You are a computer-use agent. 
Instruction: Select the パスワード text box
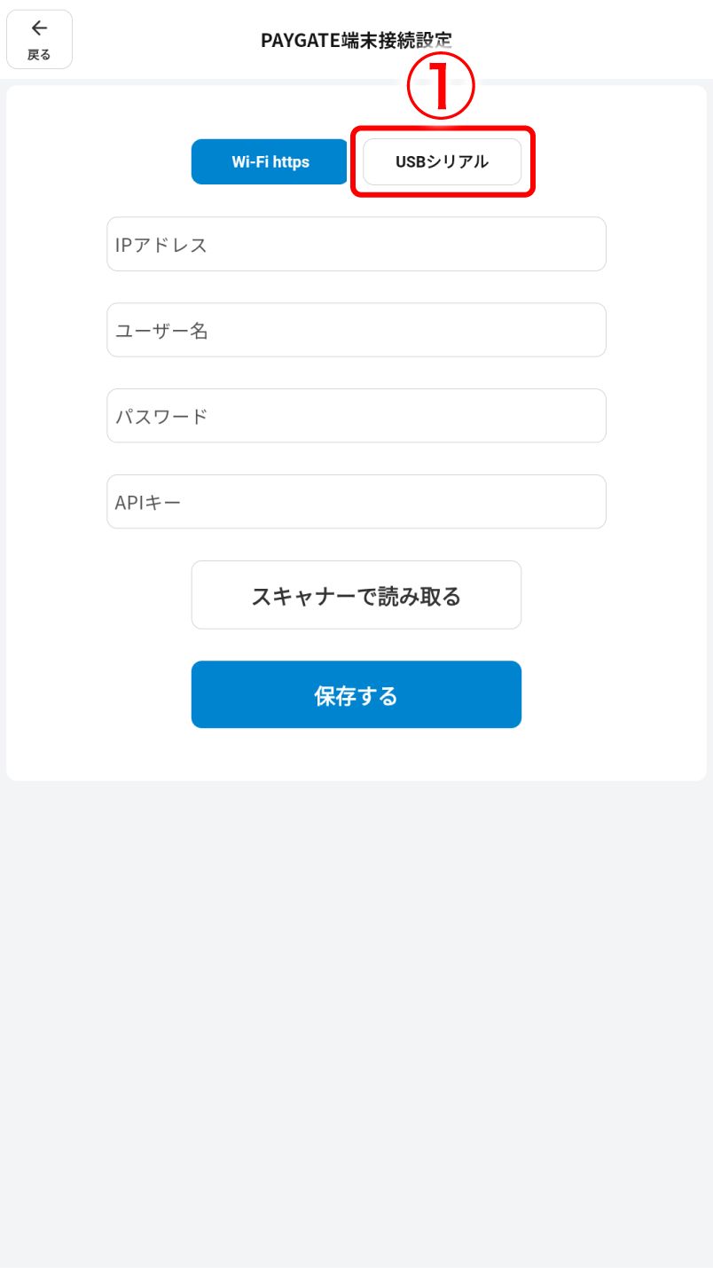pos(356,416)
